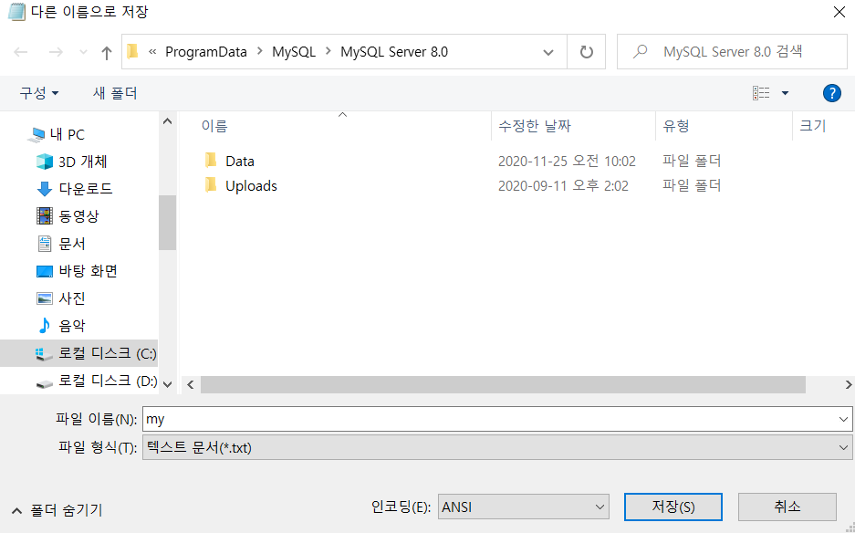Select 로컬 디스크 (D:) drive
Viewport: 855px width, 533px height.
coord(97,381)
